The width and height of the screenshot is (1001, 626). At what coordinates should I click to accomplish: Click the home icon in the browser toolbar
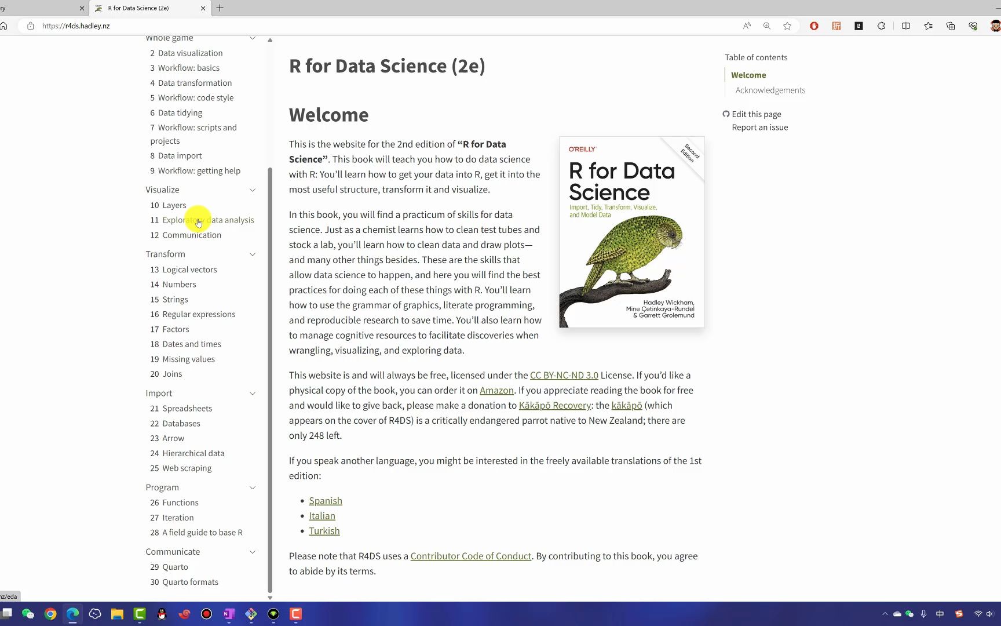point(4,26)
